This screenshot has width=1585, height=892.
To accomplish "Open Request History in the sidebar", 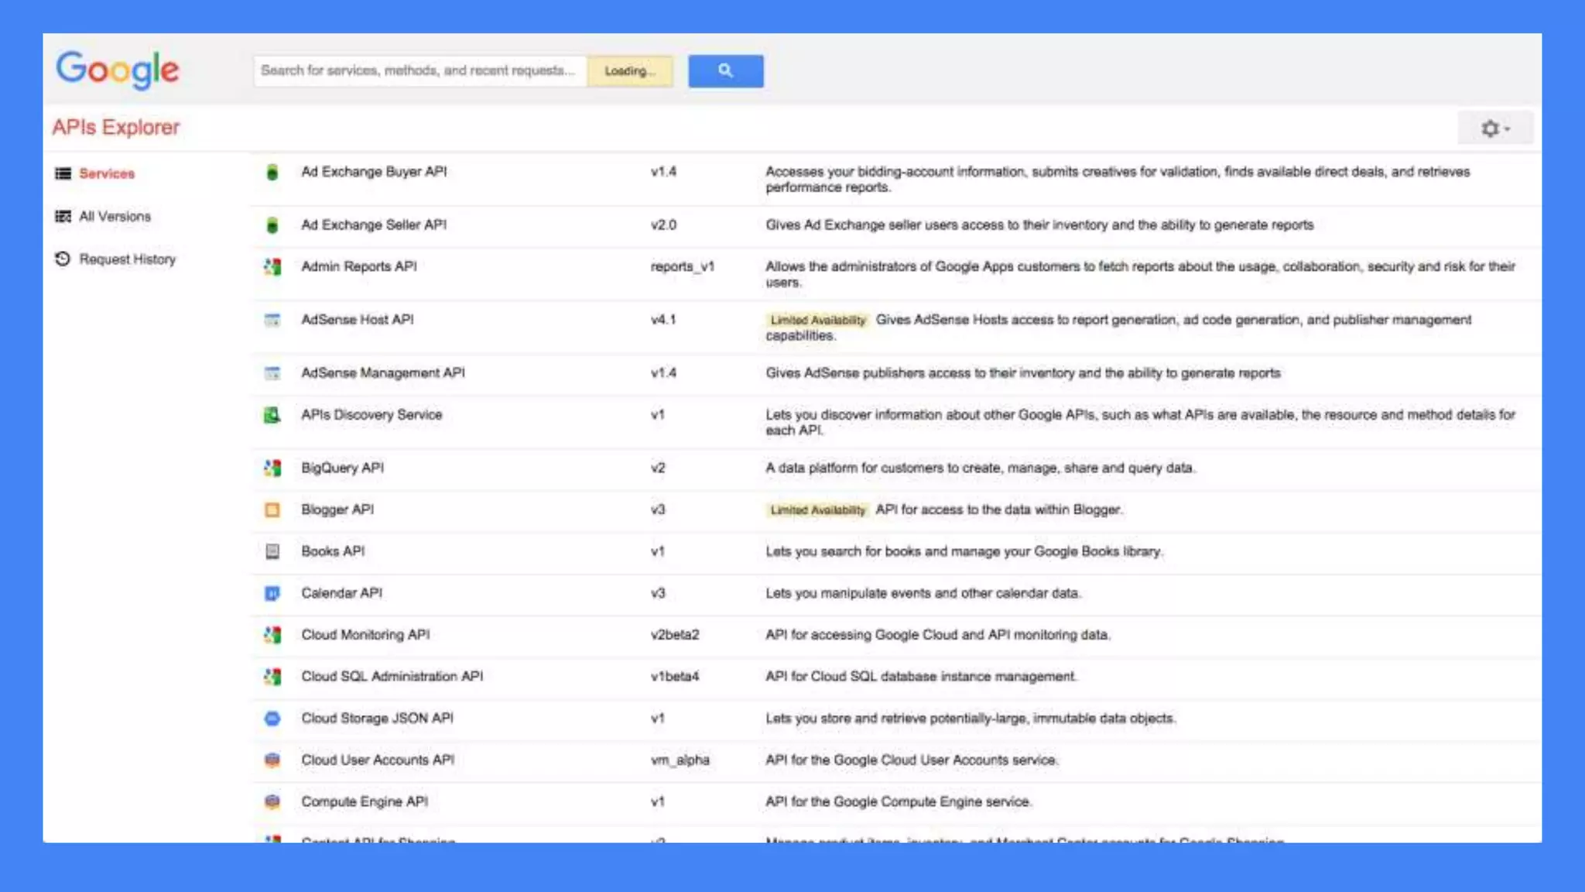I will click(x=127, y=259).
